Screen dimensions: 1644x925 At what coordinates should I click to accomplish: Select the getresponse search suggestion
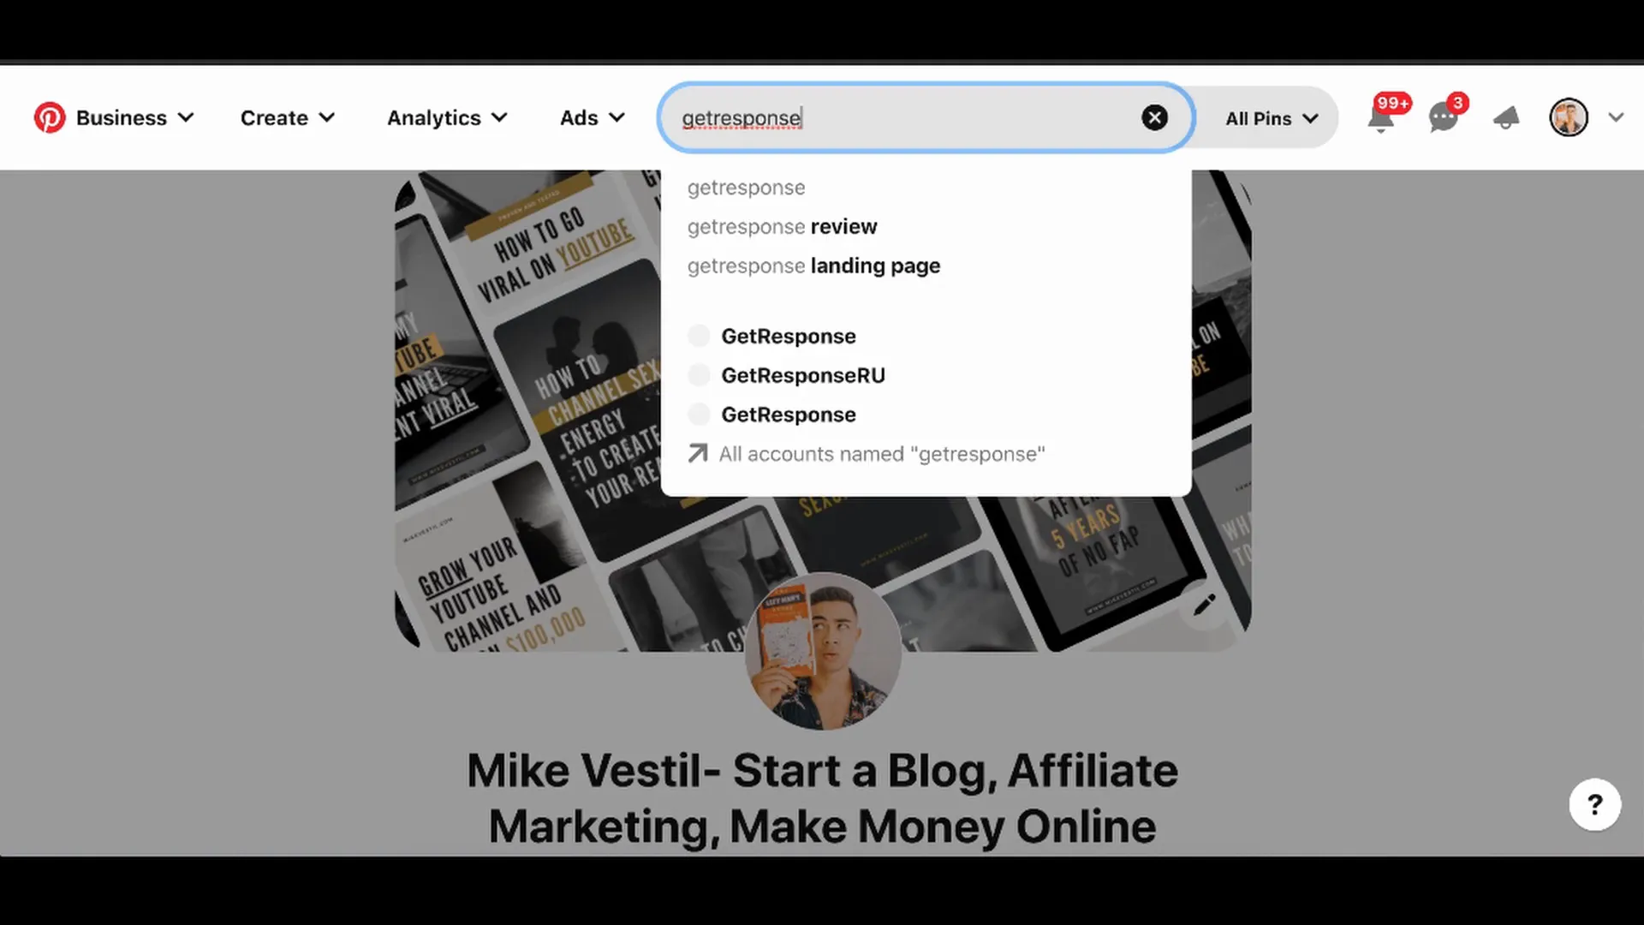pos(747,188)
